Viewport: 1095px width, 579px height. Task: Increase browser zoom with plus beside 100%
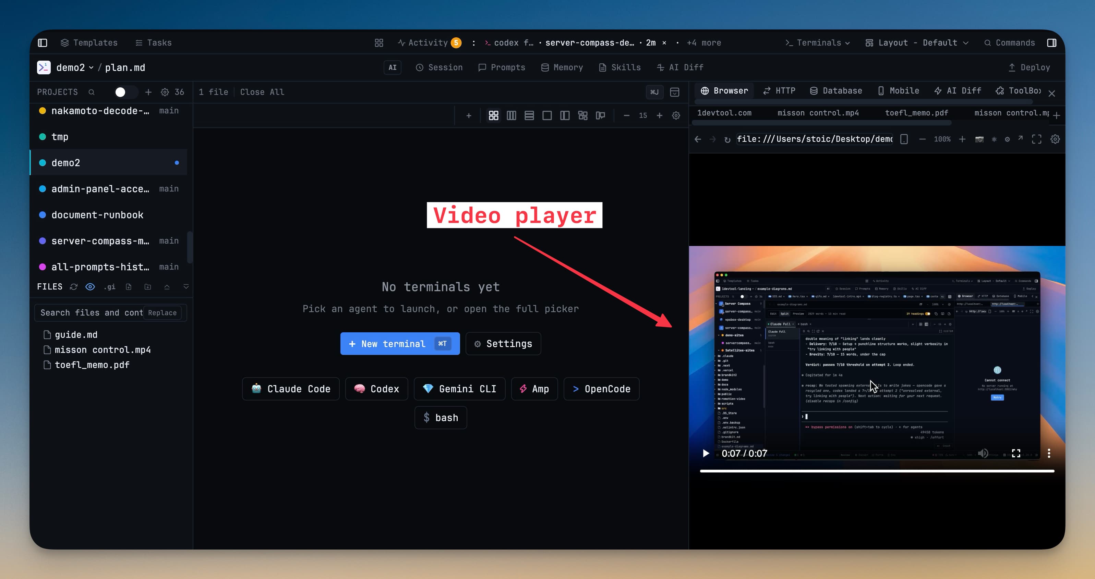(x=962, y=139)
